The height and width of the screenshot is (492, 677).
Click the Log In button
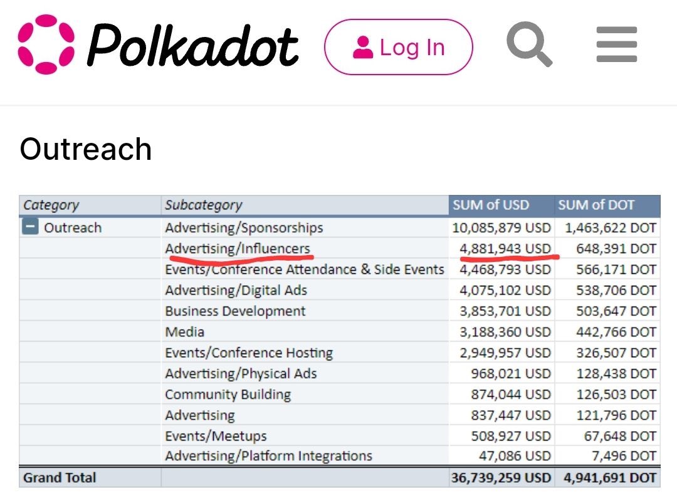(x=399, y=47)
